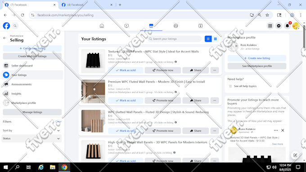
Task: Open See all help topics
Action: pyautogui.click(x=245, y=86)
